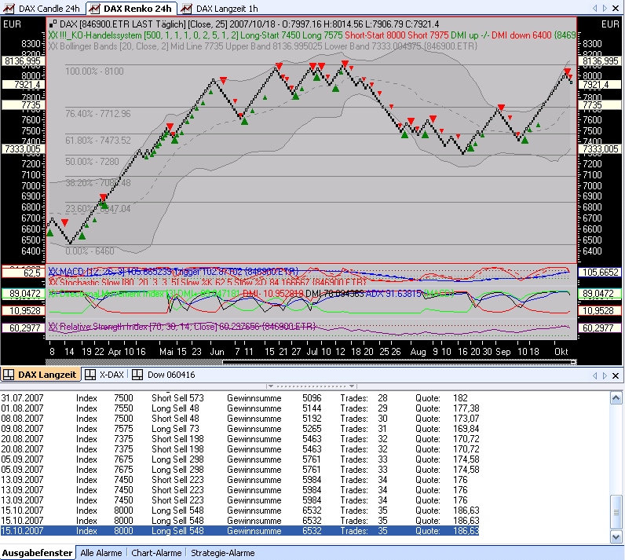Select the highlighted 15.10.2007 Long Sell 548 row
This screenshot has height=560, width=625.
(x=239, y=531)
